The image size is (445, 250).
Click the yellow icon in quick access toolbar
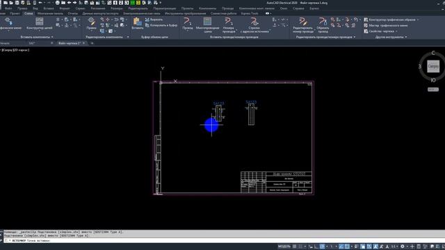(138, 3)
